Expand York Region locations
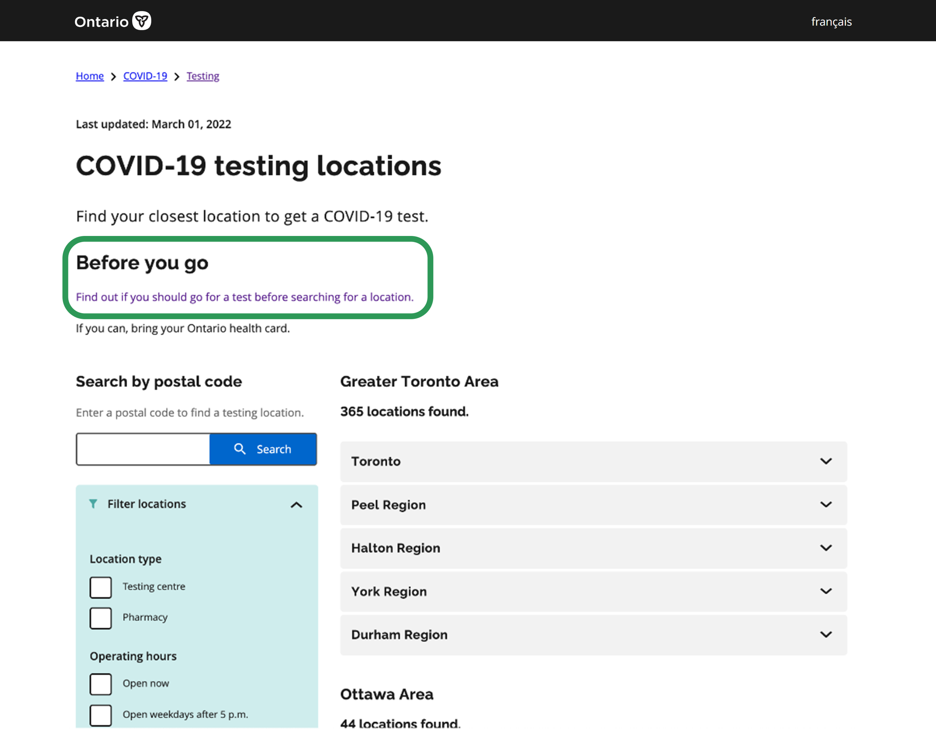The image size is (936, 736). click(593, 592)
